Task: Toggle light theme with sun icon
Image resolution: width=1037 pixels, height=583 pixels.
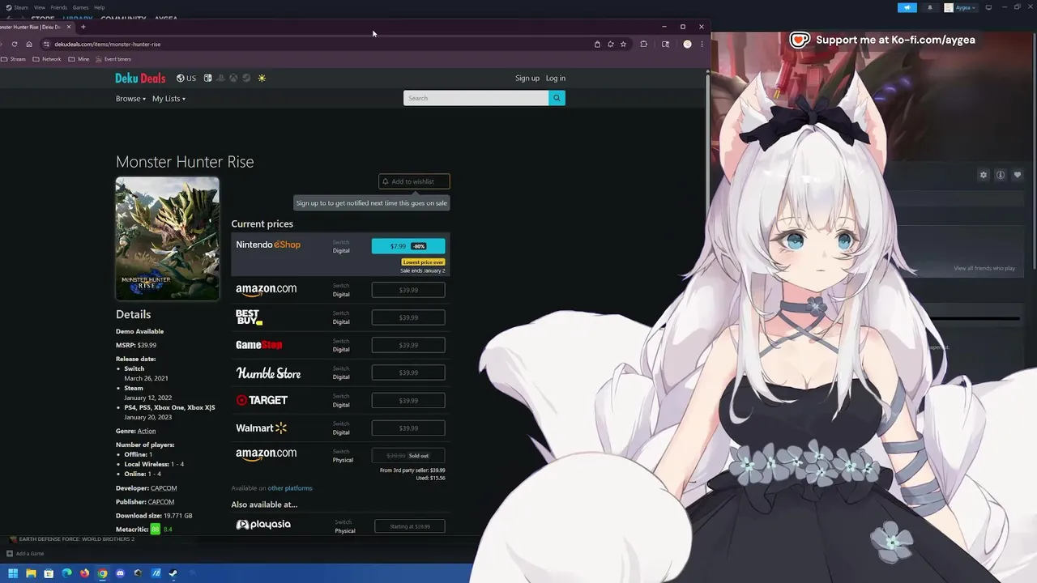Action: pos(262,79)
